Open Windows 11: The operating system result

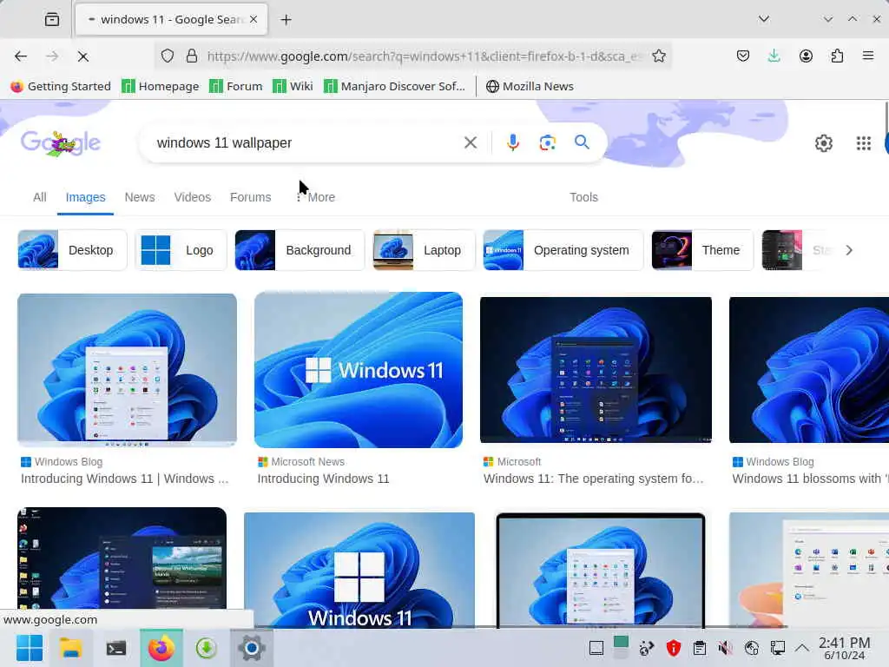pos(594,479)
